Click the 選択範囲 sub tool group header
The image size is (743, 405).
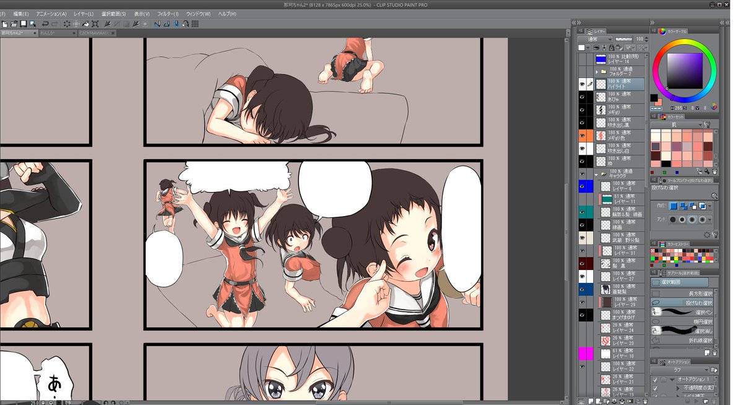(x=680, y=282)
